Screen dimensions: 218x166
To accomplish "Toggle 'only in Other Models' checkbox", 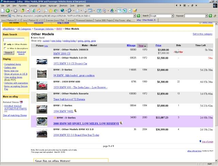I will (5, 44).
